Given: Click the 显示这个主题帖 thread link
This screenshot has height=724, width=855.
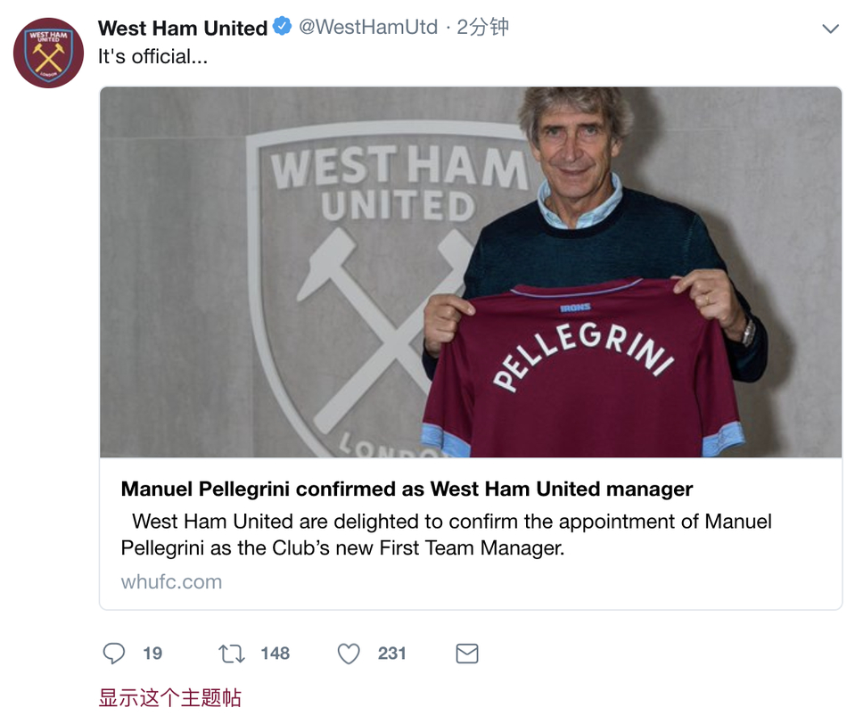Looking at the screenshot, I should [x=169, y=697].
